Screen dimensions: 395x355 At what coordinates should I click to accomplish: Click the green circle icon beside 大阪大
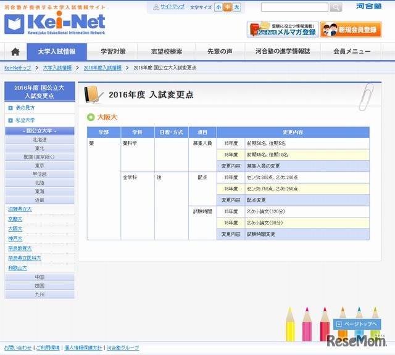(x=91, y=117)
